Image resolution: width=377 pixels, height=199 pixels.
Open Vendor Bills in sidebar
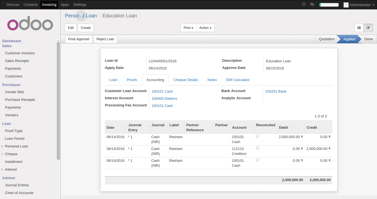14,92
